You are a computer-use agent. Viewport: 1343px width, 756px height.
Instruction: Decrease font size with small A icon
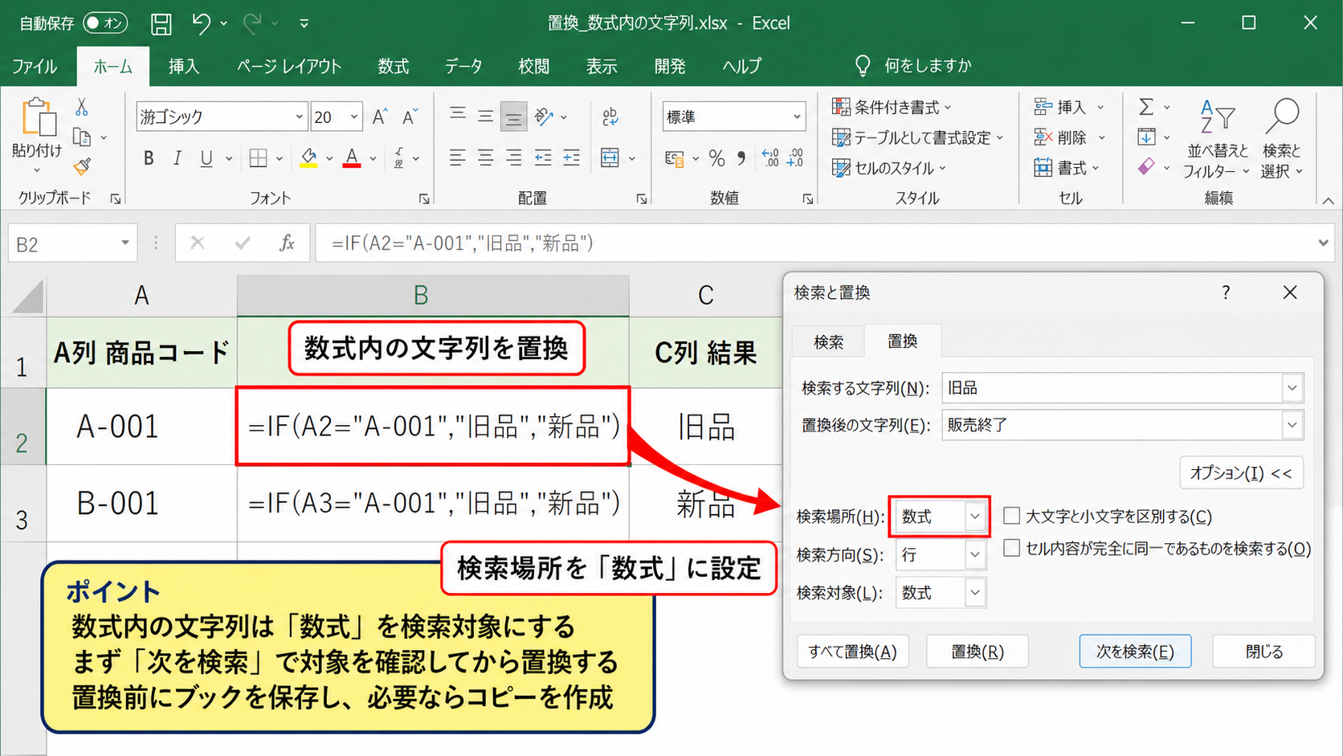[x=410, y=117]
